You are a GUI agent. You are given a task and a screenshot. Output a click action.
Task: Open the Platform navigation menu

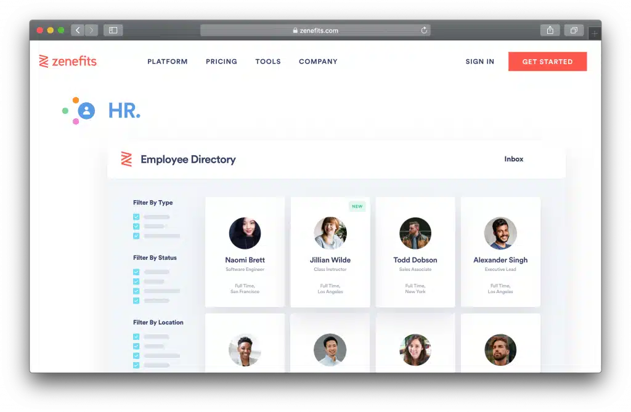(x=167, y=62)
